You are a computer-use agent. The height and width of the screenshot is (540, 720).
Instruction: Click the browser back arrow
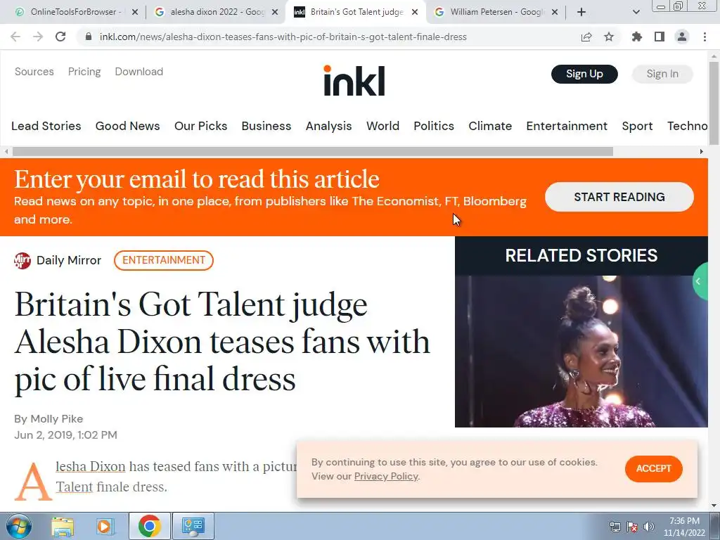[x=15, y=37]
